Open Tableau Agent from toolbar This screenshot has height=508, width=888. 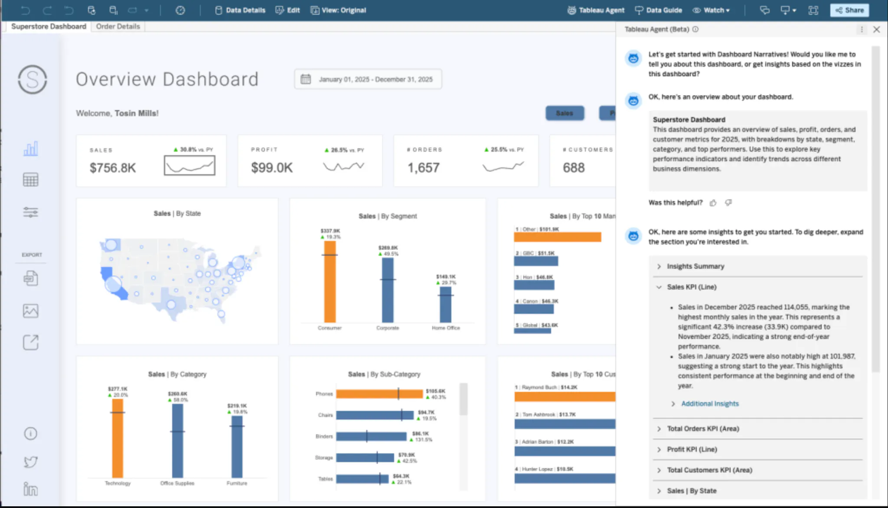coord(596,10)
